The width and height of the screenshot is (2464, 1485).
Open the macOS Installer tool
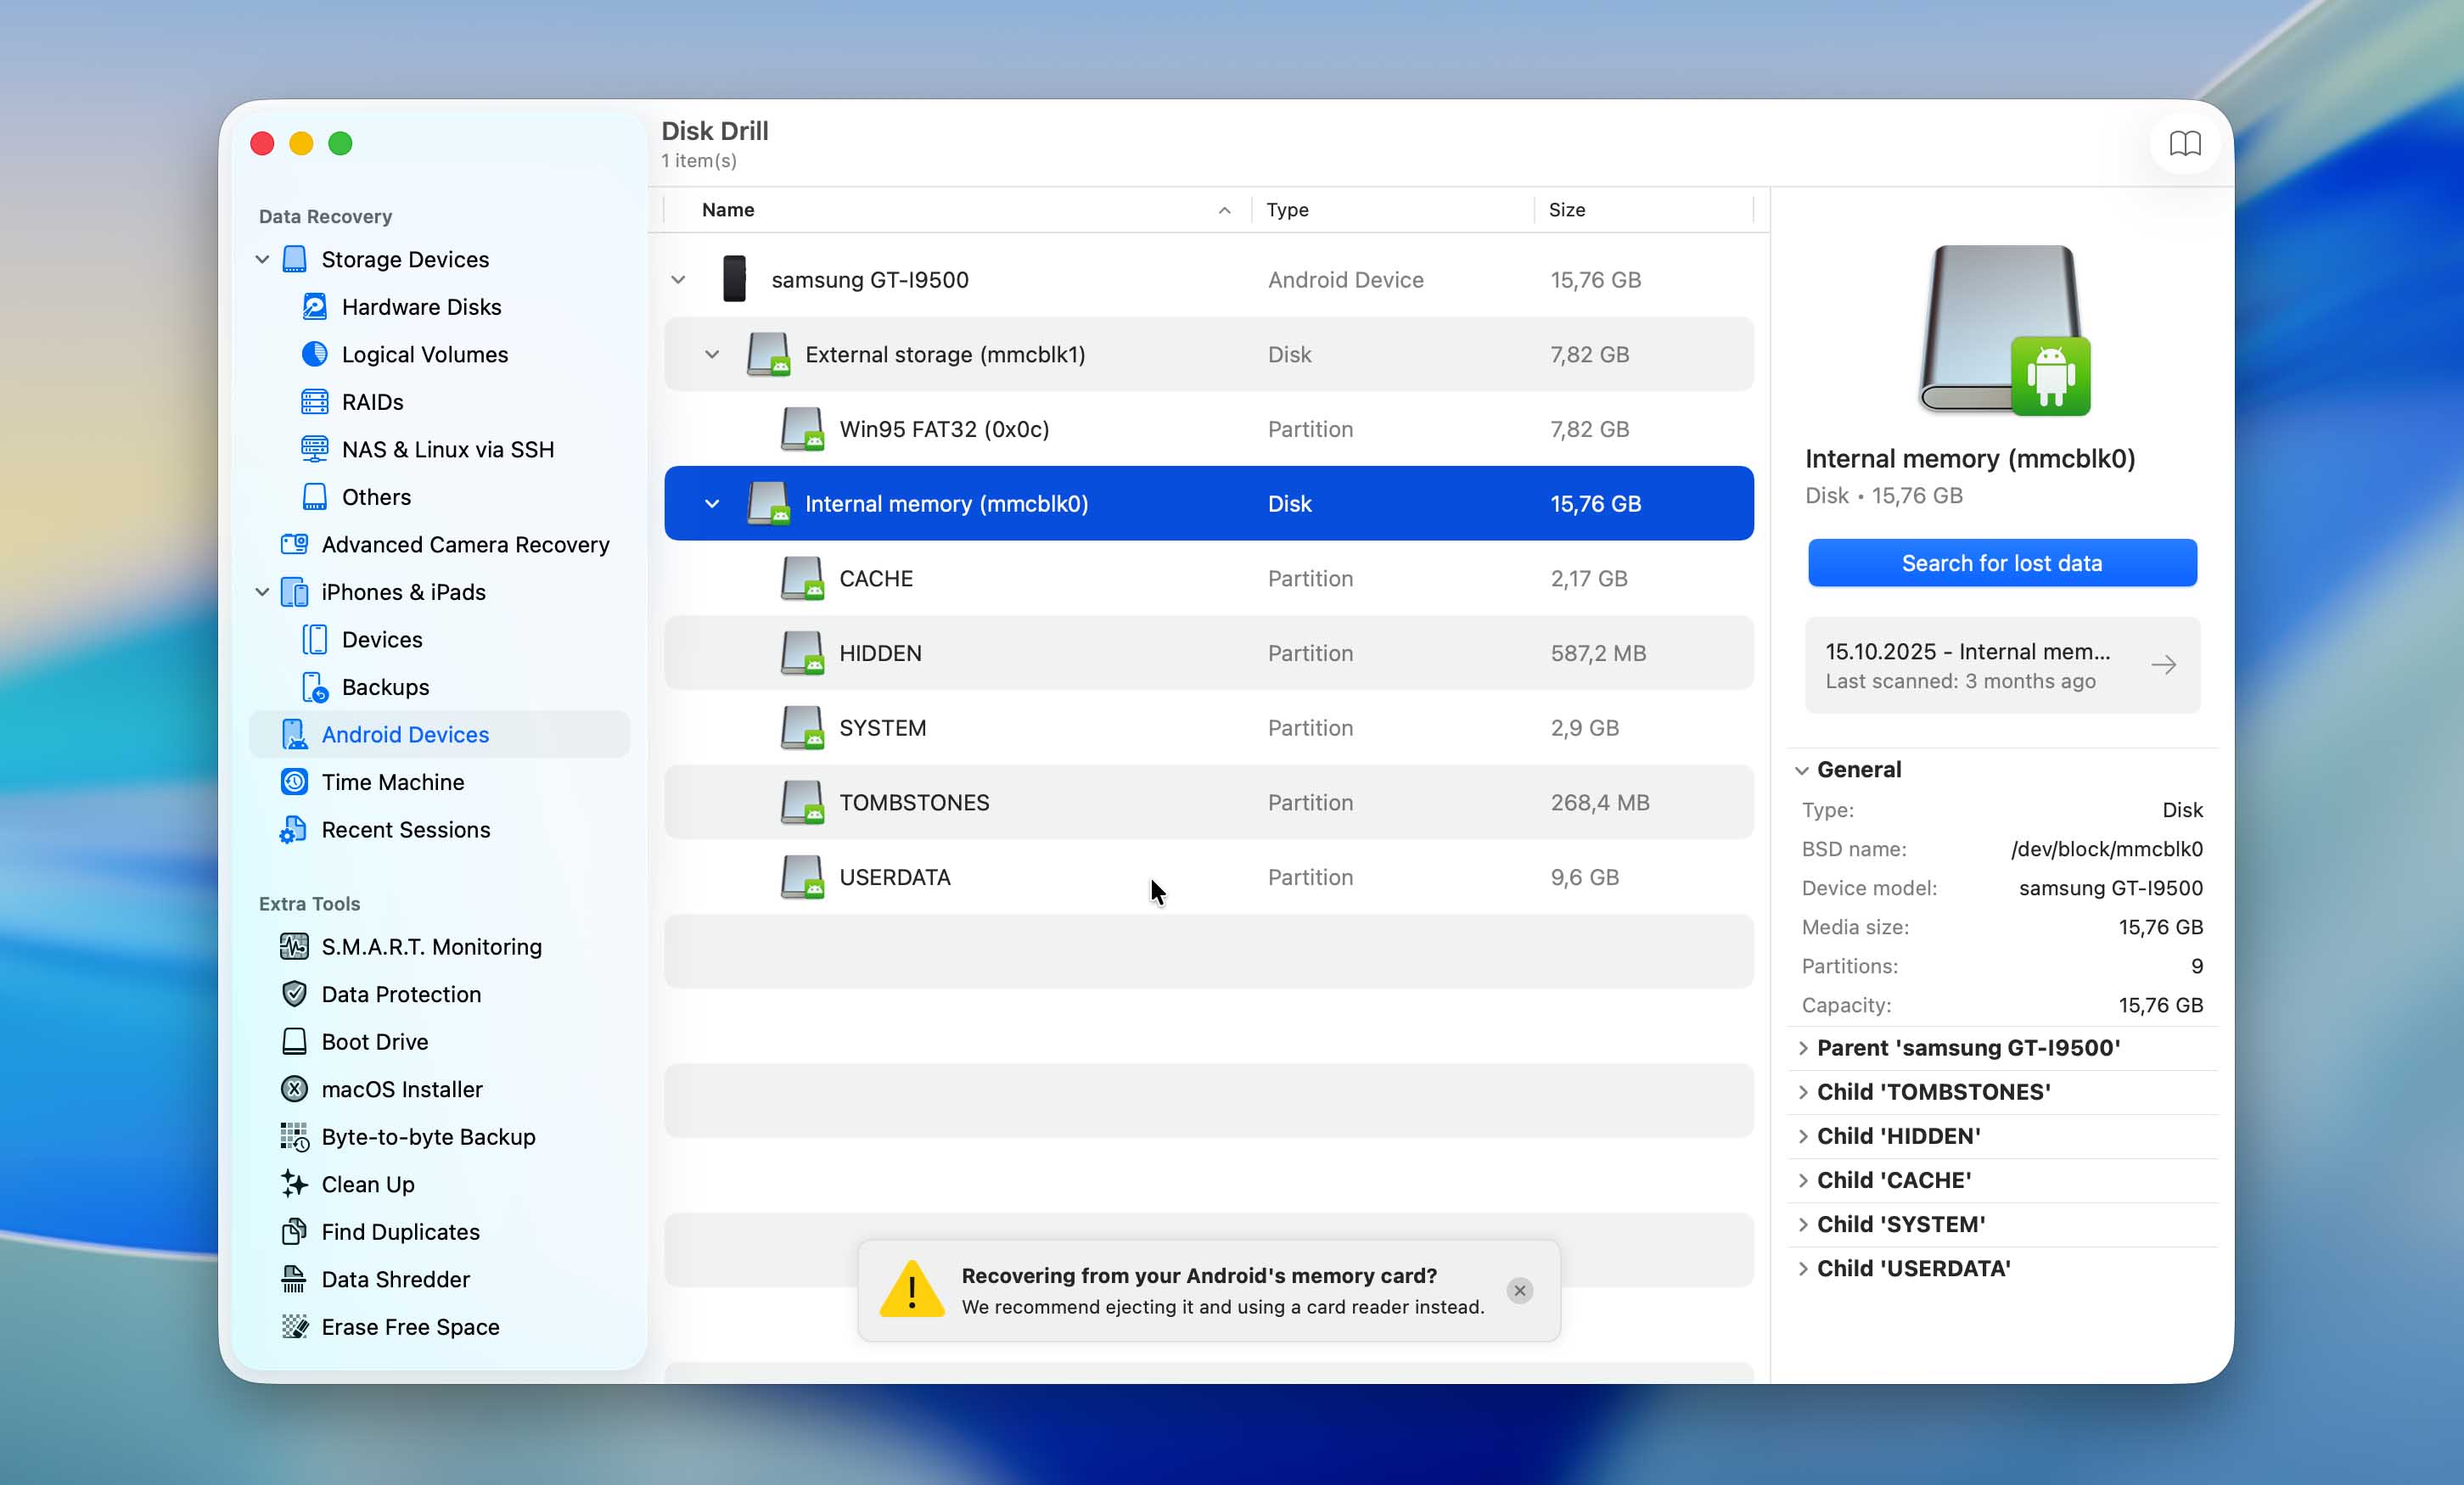click(x=401, y=1089)
